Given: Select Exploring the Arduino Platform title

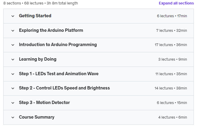Looking at the screenshot, I should tap(51, 30).
